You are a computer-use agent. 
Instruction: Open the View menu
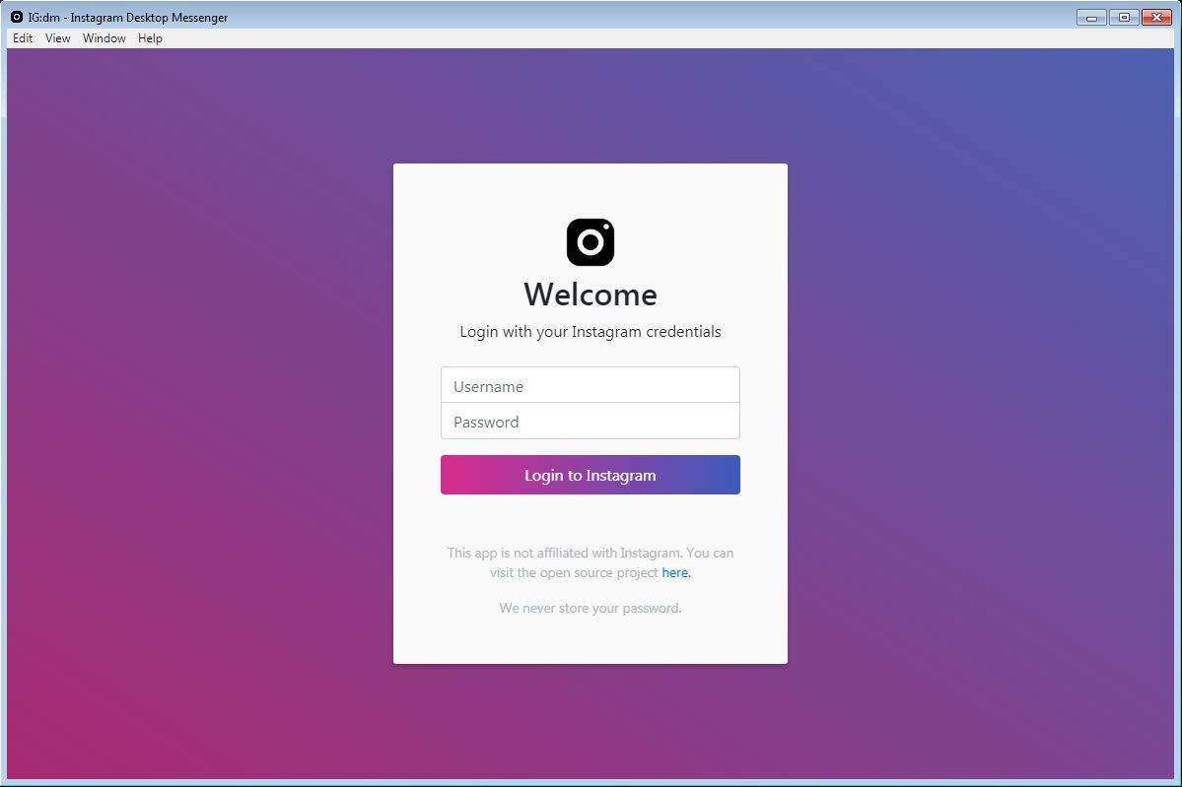point(57,38)
